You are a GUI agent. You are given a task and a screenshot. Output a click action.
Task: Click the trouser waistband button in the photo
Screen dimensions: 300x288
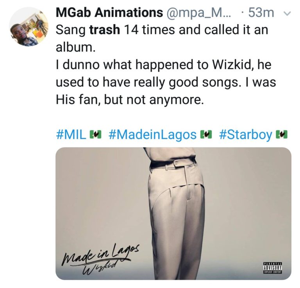pyautogui.click(x=176, y=163)
